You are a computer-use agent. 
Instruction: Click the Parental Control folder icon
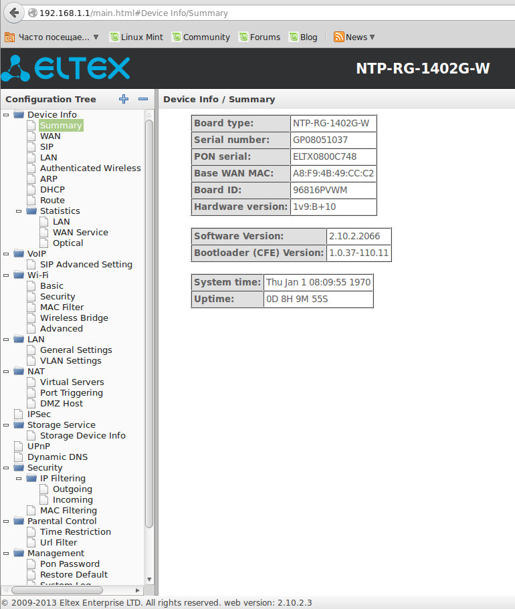(x=19, y=521)
